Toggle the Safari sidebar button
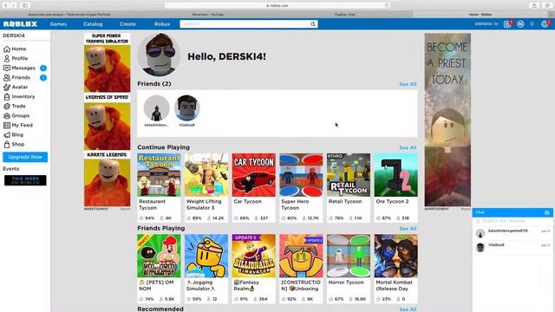Viewport: 555px width, 312px height. coord(25,5)
